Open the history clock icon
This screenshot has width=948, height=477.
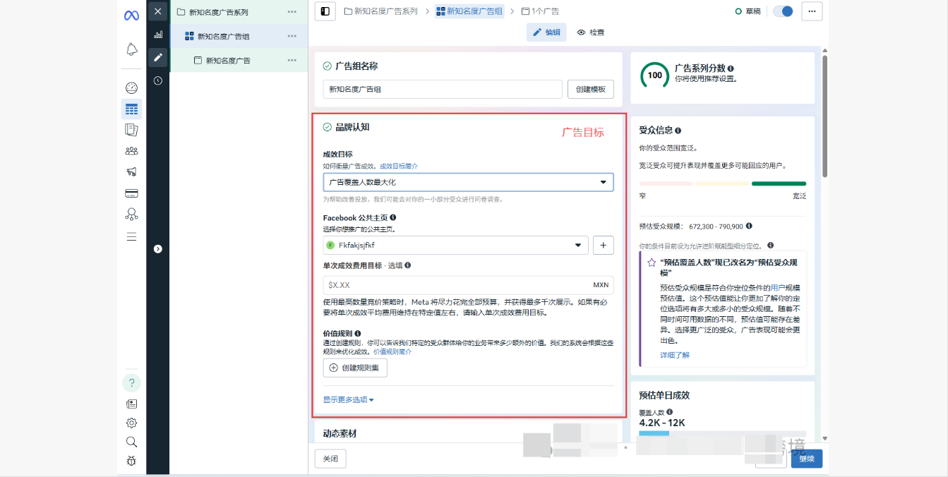tap(158, 80)
